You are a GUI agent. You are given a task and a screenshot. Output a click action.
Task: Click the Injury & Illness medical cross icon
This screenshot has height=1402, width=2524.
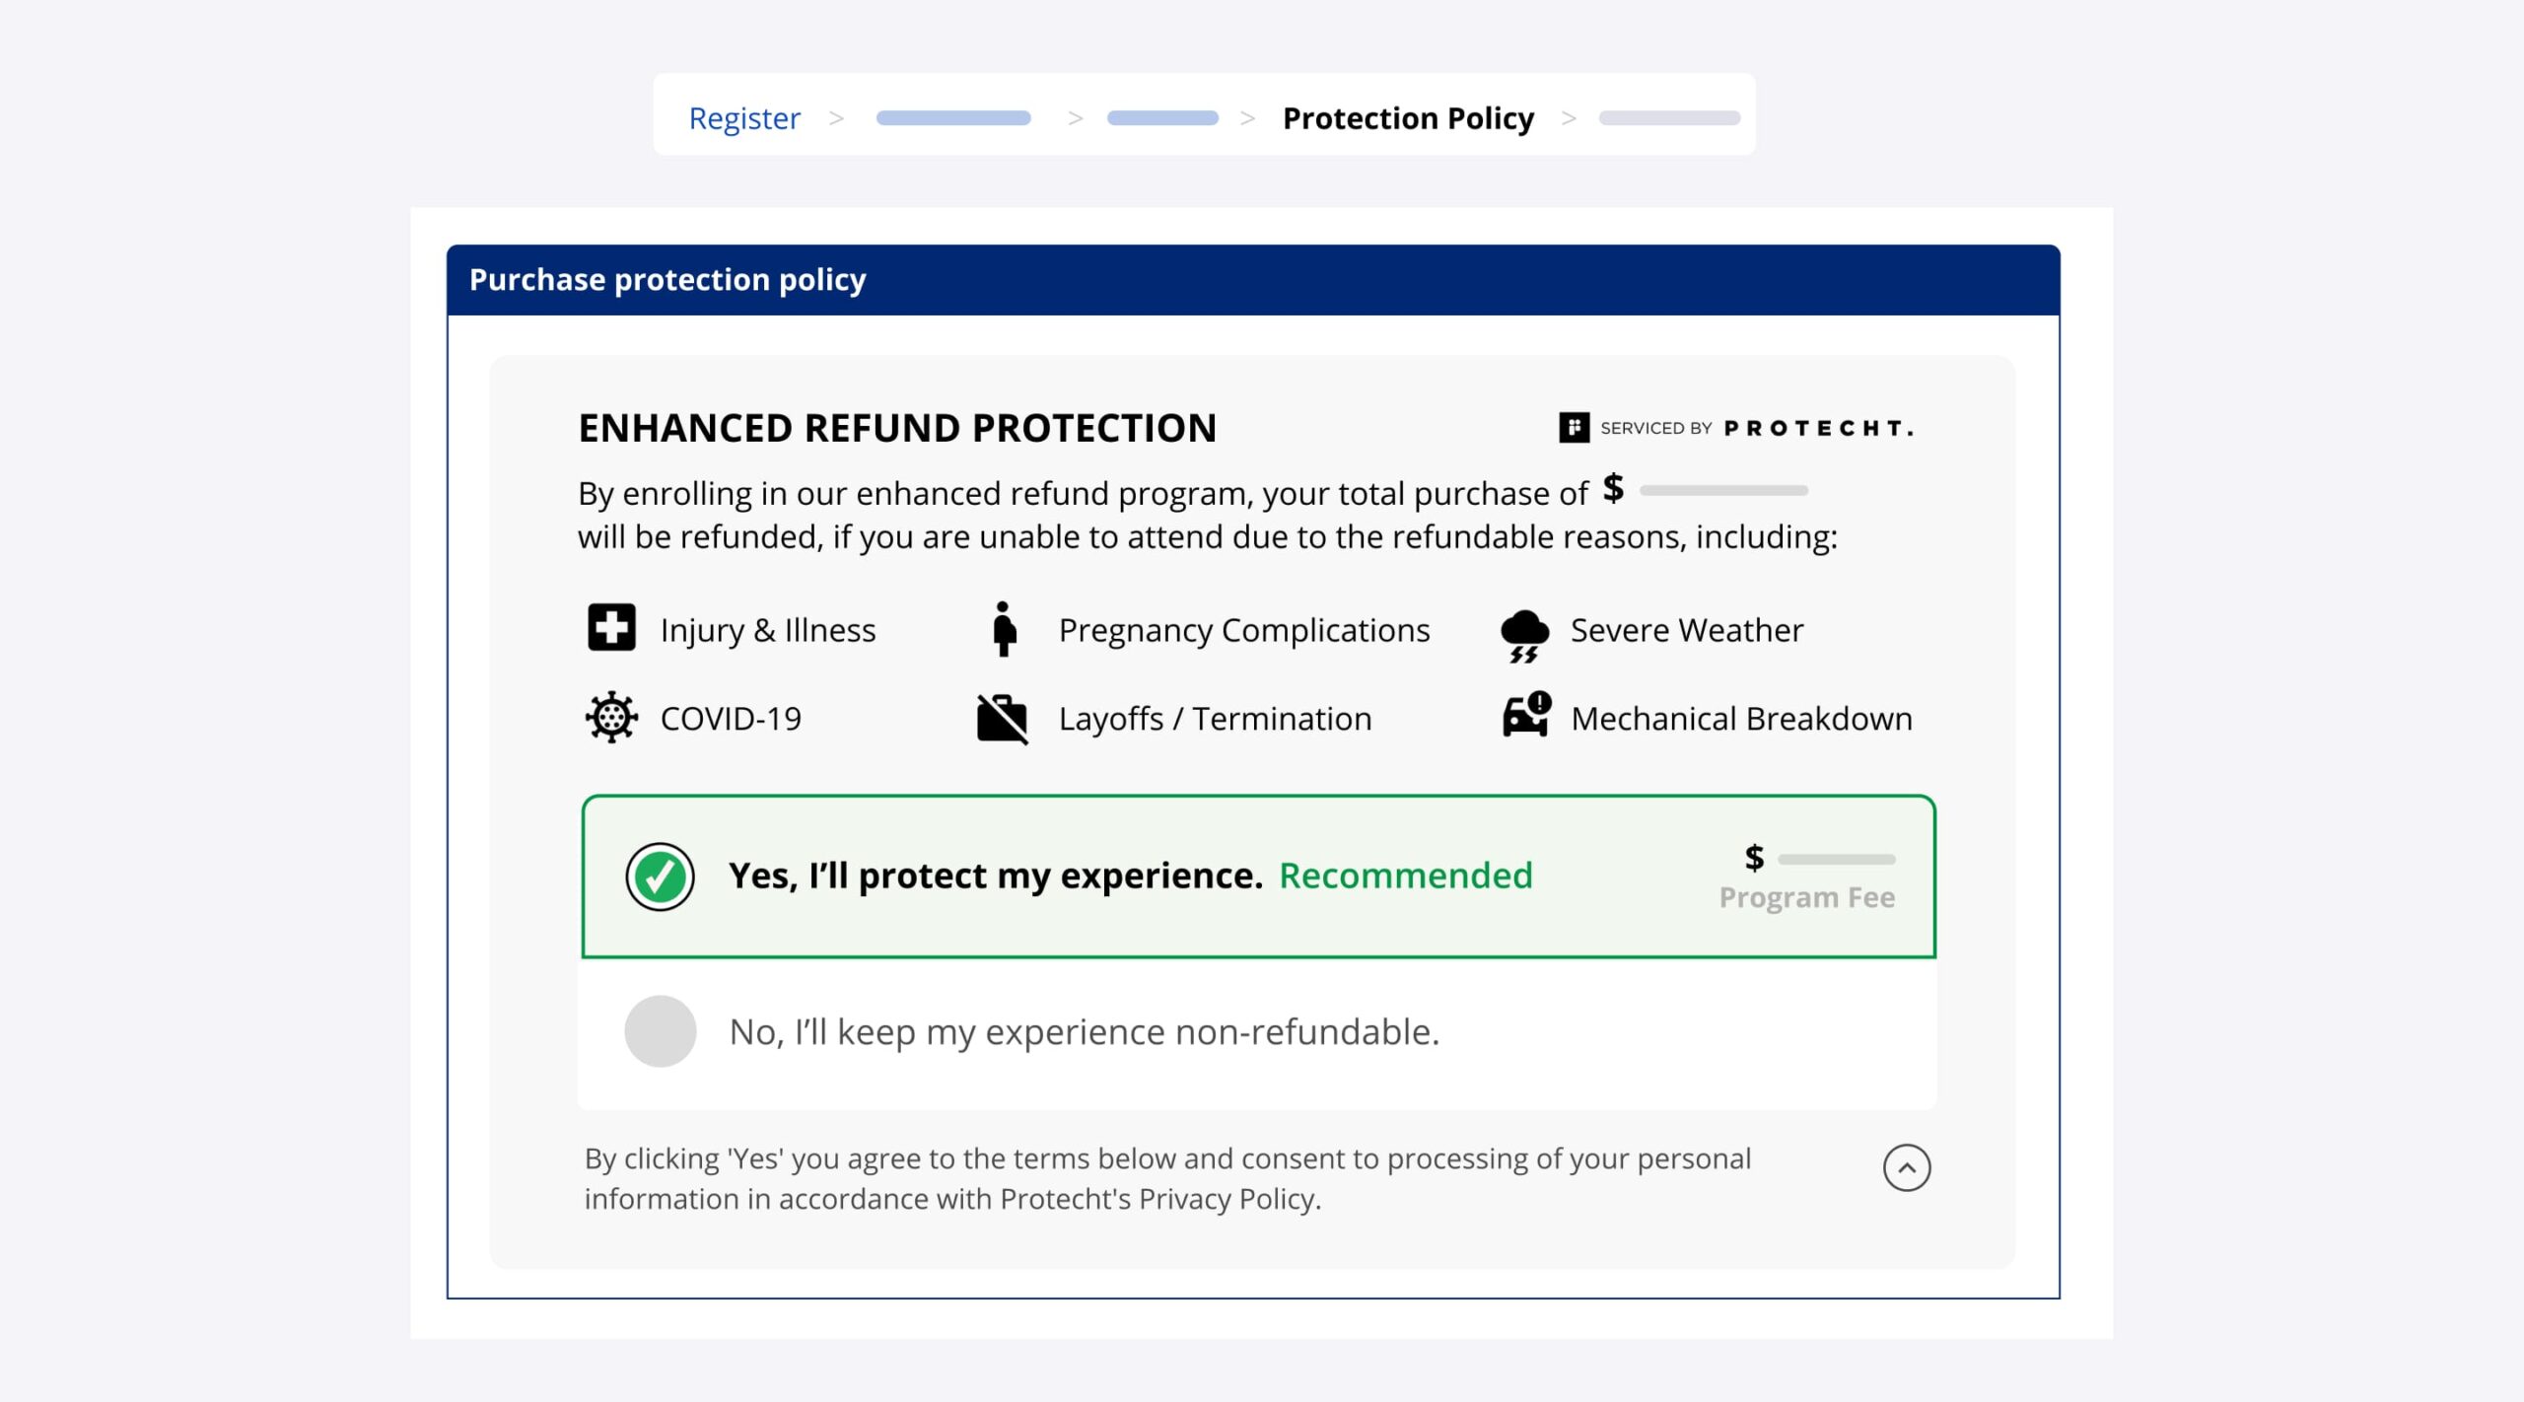[x=611, y=628]
